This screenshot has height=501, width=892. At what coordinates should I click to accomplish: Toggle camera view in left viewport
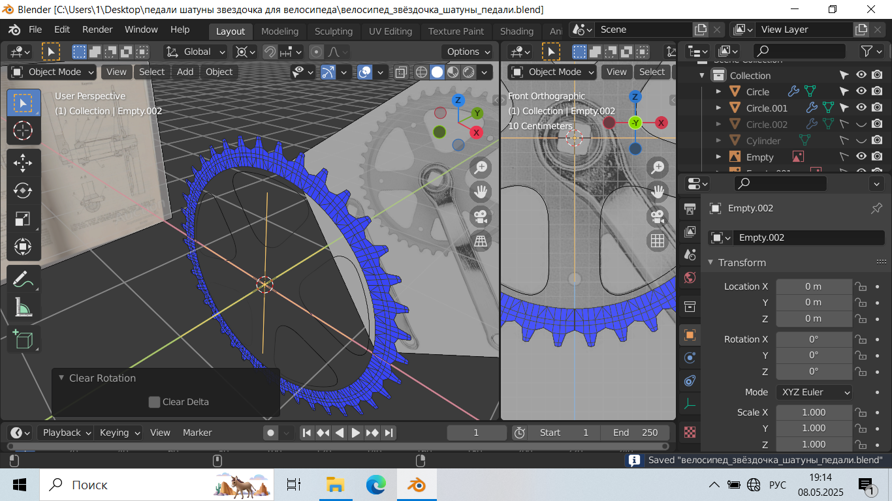[x=481, y=217]
